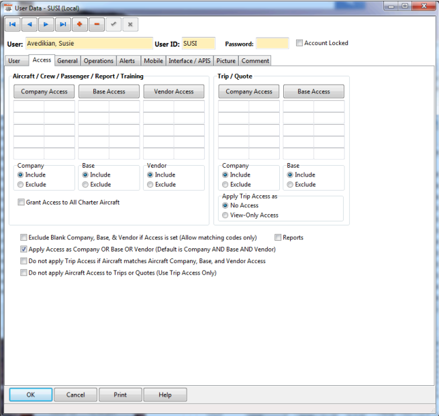Image resolution: width=439 pixels, height=416 pixels.
Task: Click Company Access button in Trip / Quote section
Action: point(249,91)
